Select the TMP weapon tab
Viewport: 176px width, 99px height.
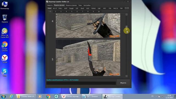121,9
